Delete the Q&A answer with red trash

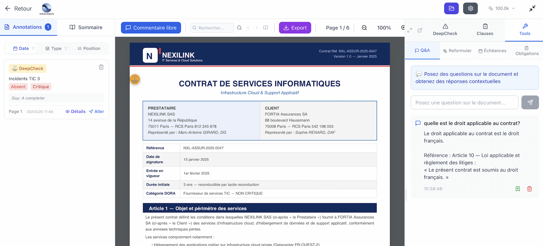[529, 189]
